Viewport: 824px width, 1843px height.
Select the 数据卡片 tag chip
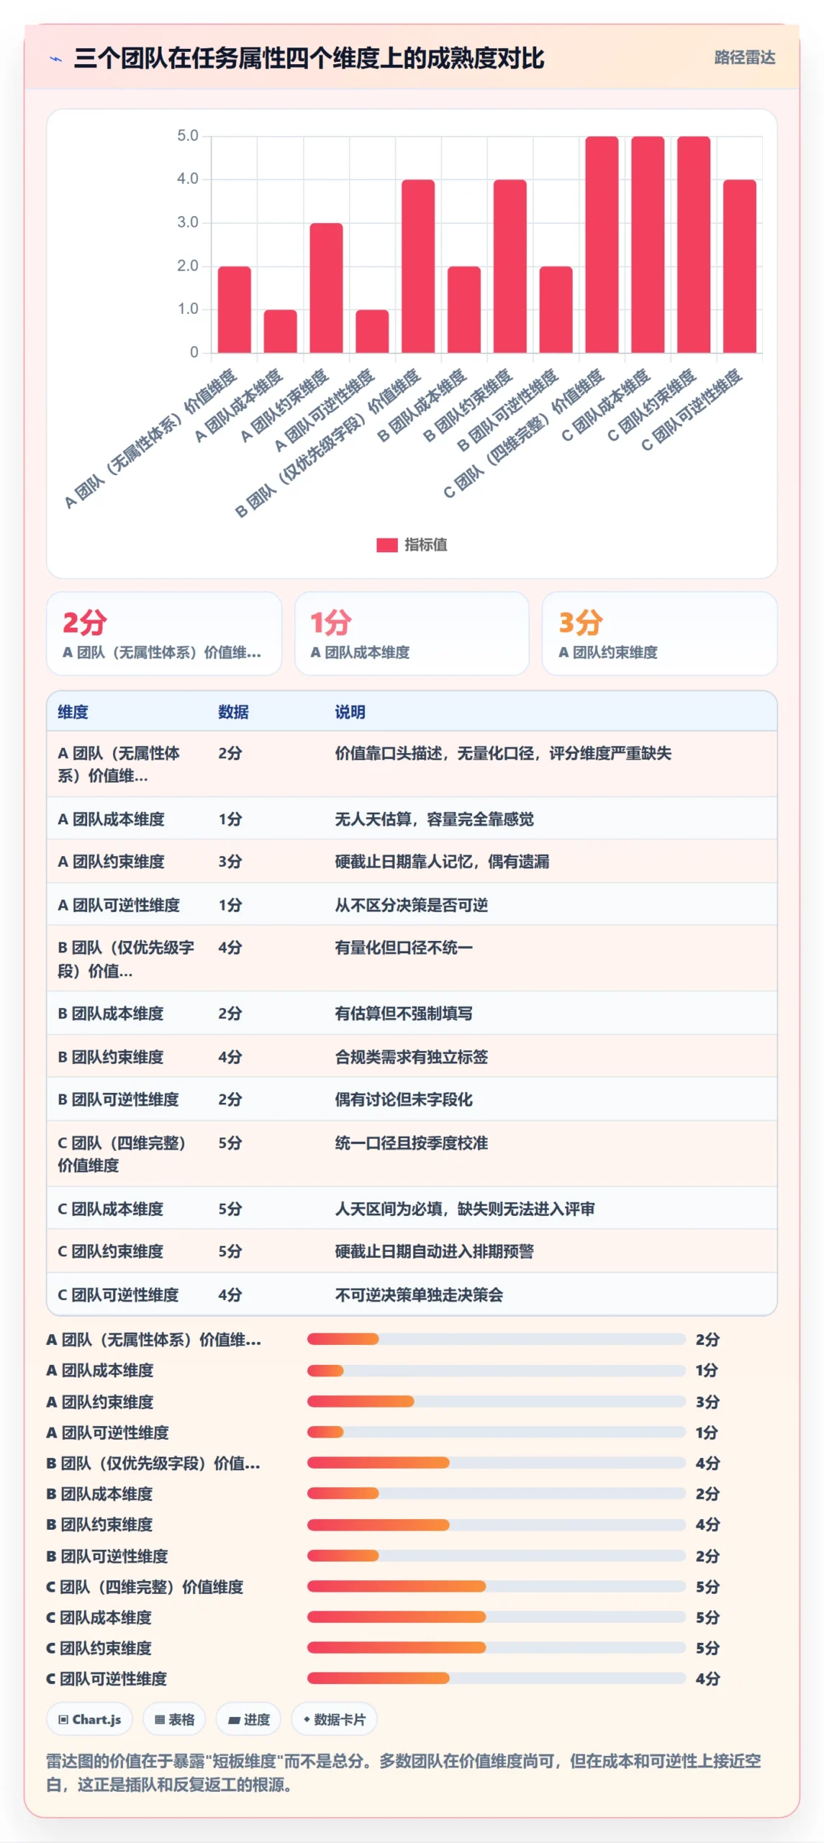(334, 1719)
